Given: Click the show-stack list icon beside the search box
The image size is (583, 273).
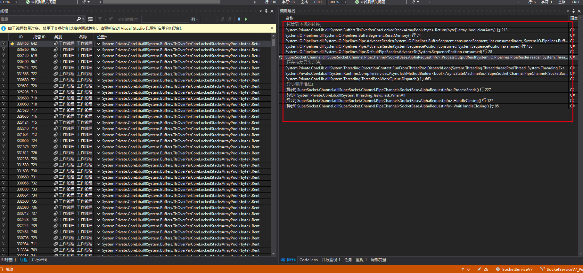Looking at the screenshot, I should 90,19.
